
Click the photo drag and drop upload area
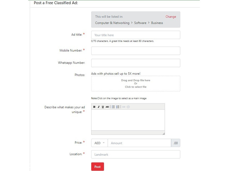pyautogui.click(x=136, y=84)
